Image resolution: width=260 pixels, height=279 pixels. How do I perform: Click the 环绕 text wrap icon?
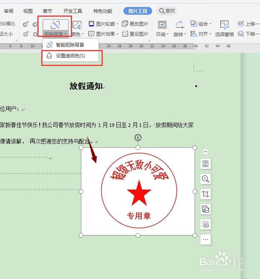[x=162, y=24]
